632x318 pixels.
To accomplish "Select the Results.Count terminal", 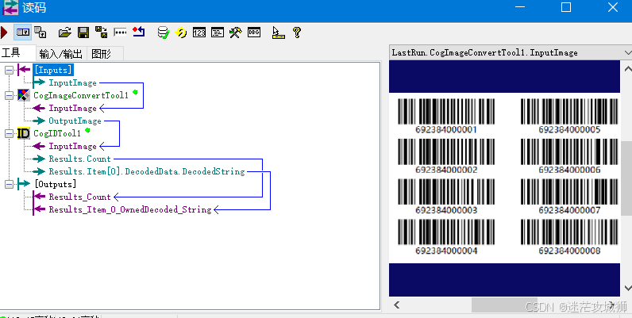I will [80, 159].
